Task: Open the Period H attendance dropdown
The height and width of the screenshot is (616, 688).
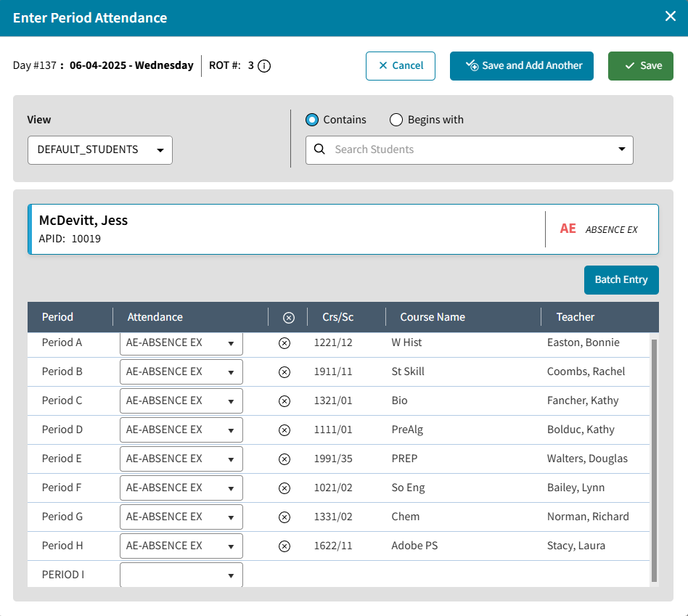Action: (181, 546)
